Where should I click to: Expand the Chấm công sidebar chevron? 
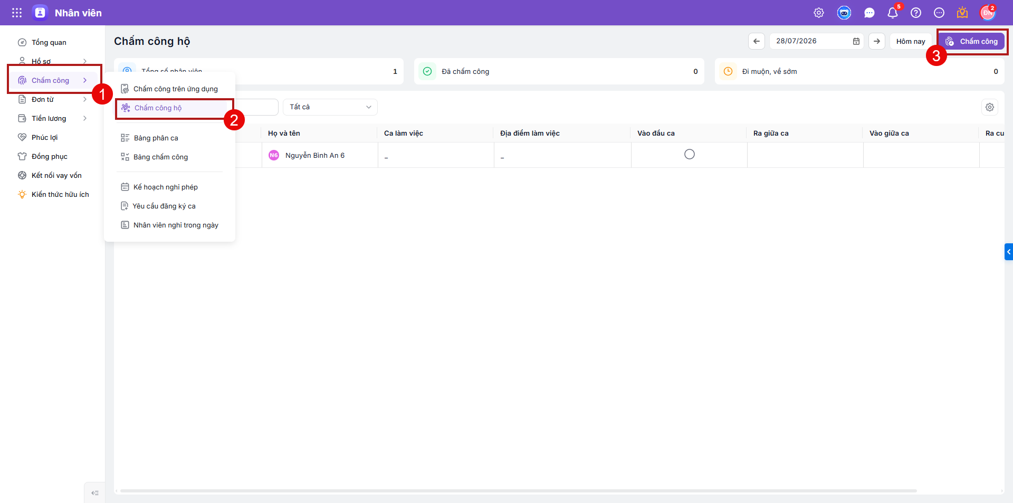click(85, 80)
